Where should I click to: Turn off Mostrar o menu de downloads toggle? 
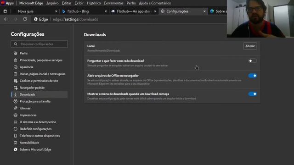click(252, 94)
